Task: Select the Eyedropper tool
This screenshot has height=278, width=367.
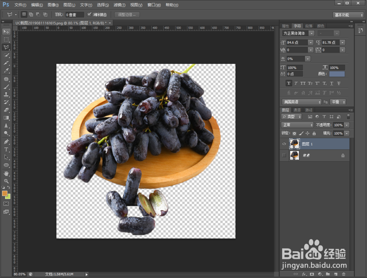Action: [x=6, y=71]
